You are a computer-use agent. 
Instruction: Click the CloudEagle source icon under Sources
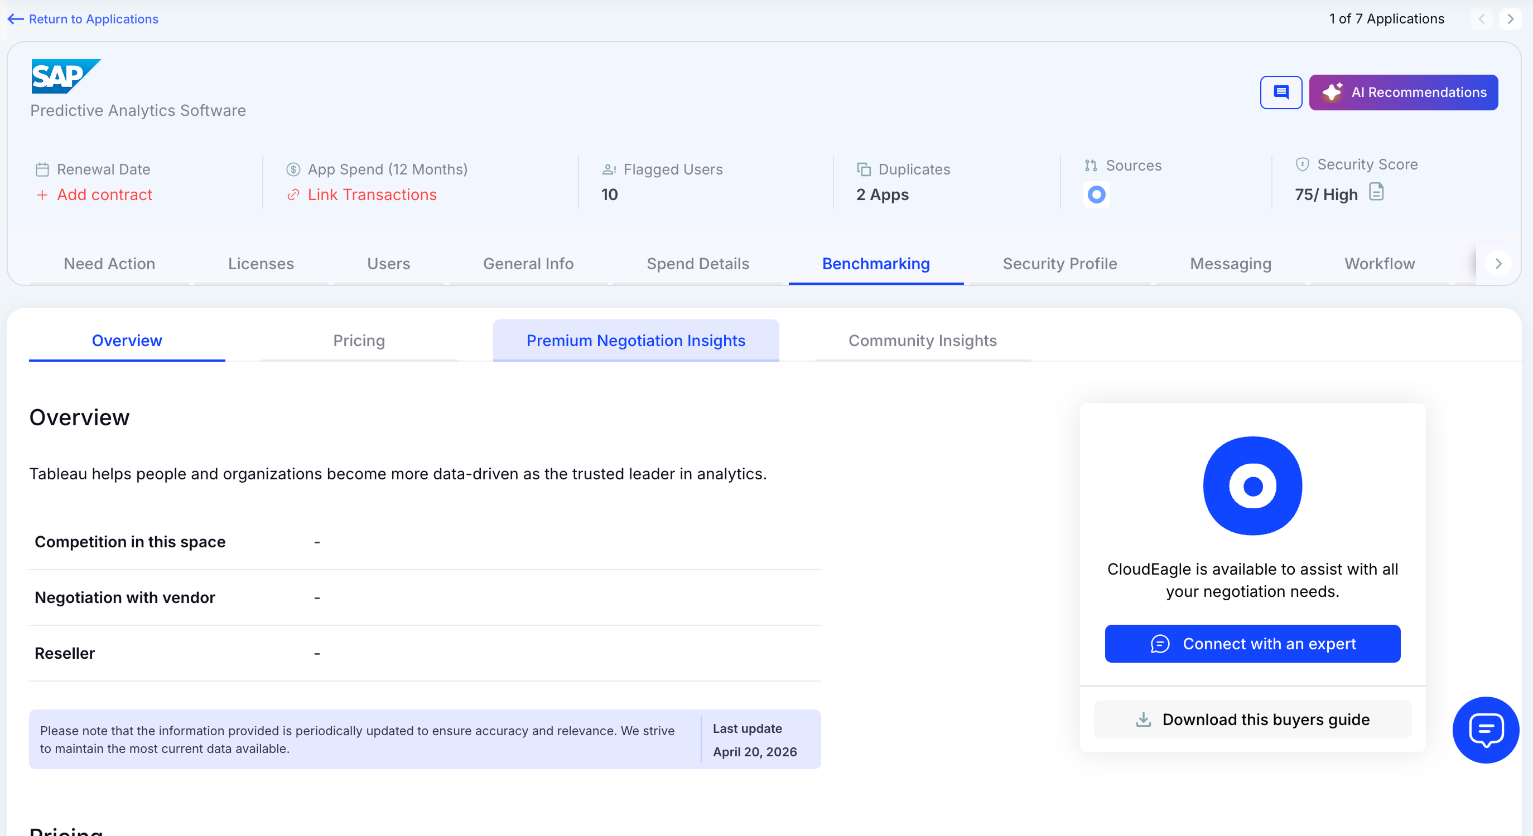click(x=1096, y=195)
